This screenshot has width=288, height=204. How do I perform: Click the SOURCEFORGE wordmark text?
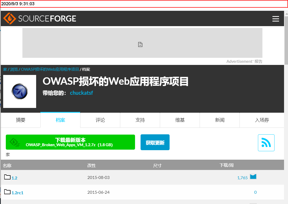click(47, 18)
